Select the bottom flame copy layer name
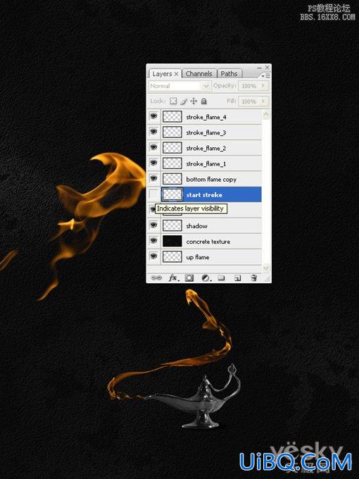 coord(211,180)
